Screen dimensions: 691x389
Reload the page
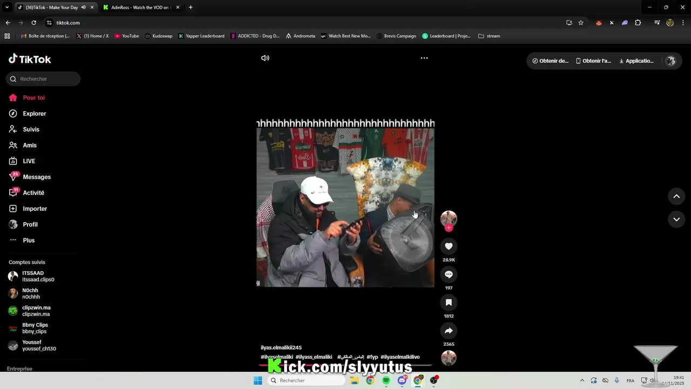click(x=33, y=23)
